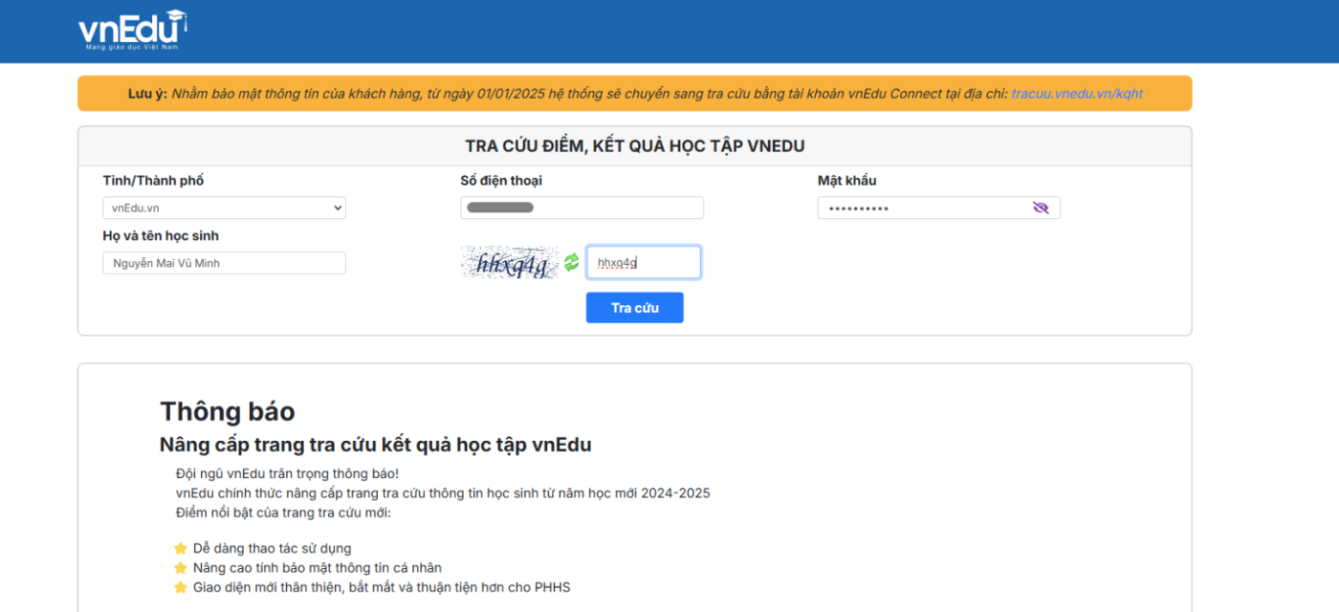Click the star icon beside "Dễ dàng thao tác sử dụng"

(180, 549)
